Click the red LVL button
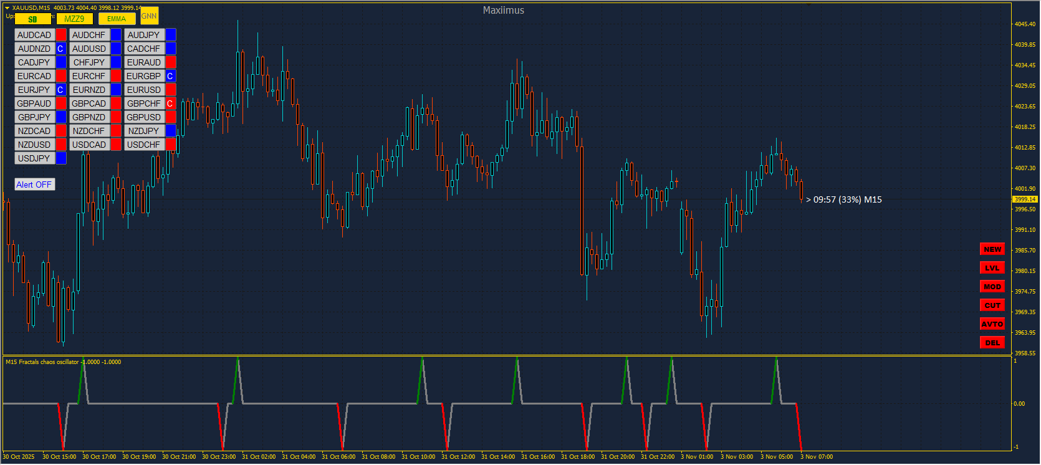 [x=992, y=268]
